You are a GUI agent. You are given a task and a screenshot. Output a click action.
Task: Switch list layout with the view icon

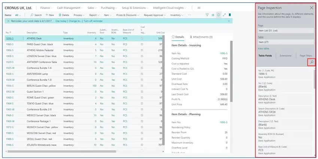(213, 15)
